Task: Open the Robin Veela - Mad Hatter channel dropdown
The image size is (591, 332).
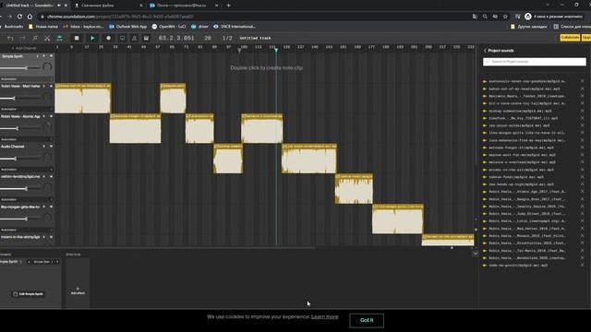Action: click(43, 86)
